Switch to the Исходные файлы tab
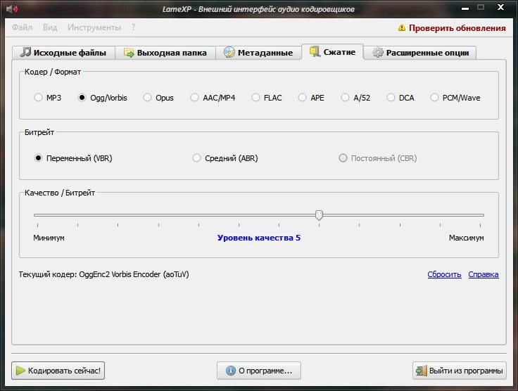Screen dimensions: 518x391 (x=64, y=53)
